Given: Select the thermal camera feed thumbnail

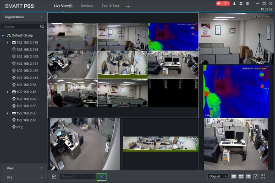Looking at the screenshot, I should [173, 37].
